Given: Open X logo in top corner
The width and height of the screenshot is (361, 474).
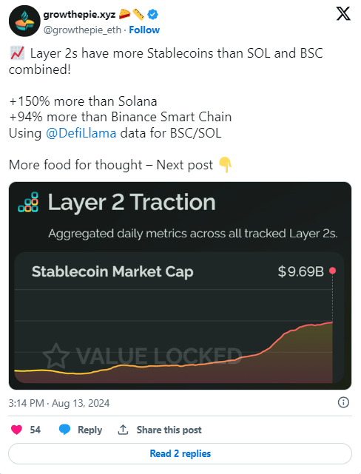Looking at the screenshot, I should (x=343, y=14).
